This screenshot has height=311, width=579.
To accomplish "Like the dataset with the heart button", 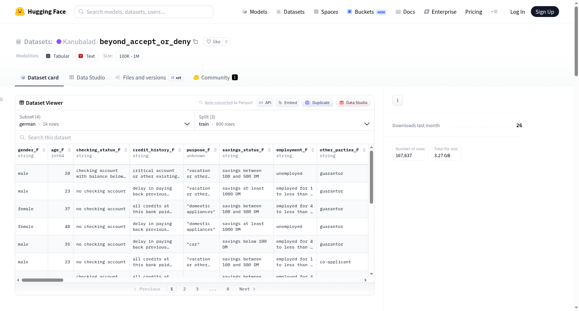I will tap(213, 42).
